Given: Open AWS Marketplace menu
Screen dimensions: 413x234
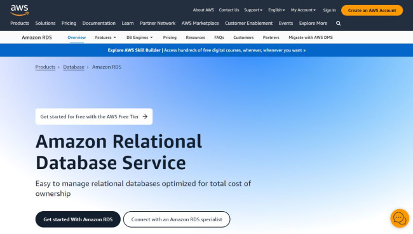Looking at the screenshot, I should tap(200, 23).
